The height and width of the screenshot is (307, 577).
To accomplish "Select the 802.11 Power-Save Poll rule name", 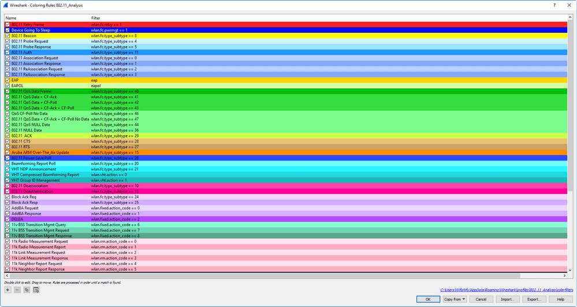I will pyautogui.click(x=31, y=158).
